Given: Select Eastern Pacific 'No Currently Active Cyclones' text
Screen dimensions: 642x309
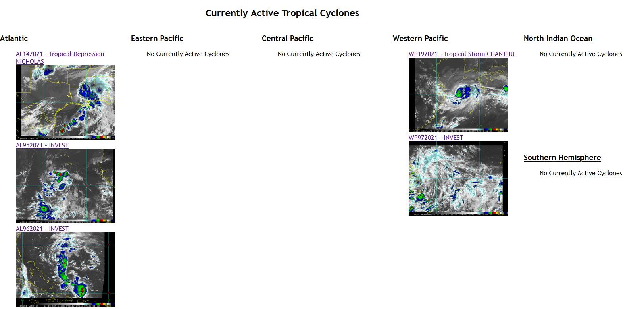Looking at the screenshot, I should click(188, 54).
